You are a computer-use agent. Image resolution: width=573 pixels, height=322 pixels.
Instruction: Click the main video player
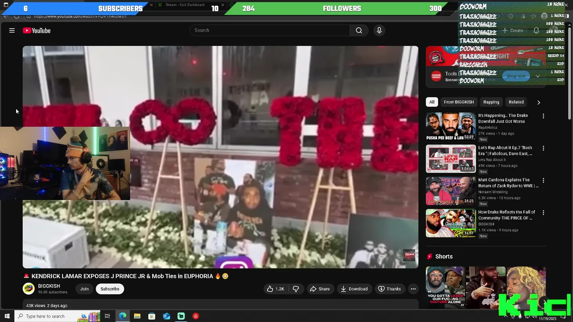pyautogui.click(x=220, y=157)
